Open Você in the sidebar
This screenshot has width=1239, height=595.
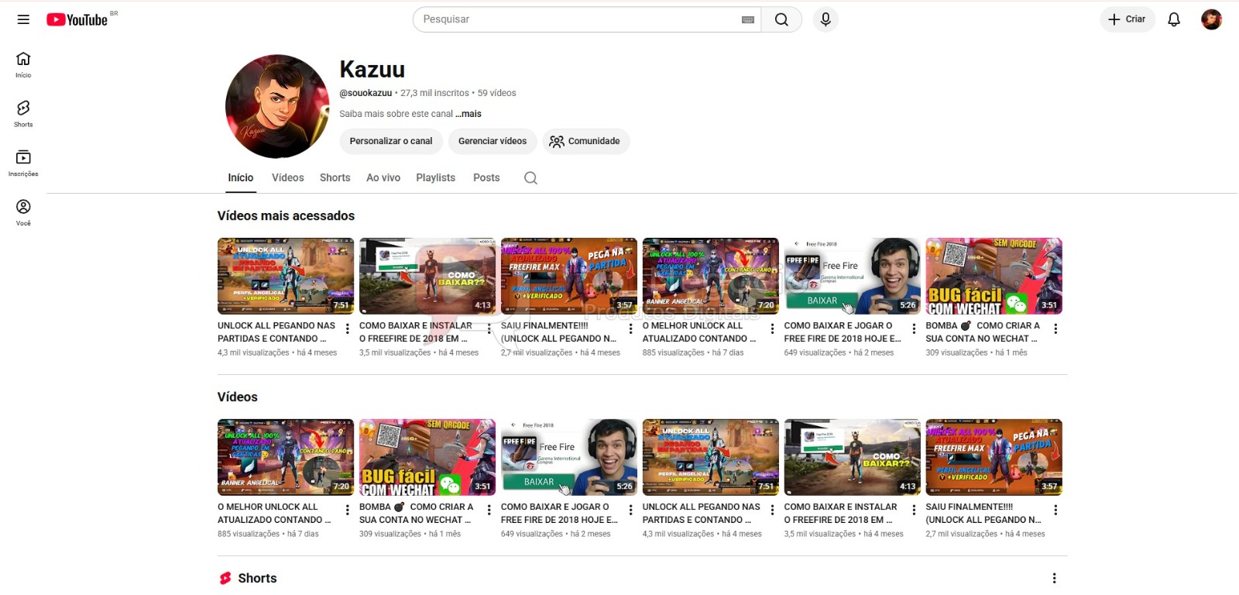(x=23, y=212)
